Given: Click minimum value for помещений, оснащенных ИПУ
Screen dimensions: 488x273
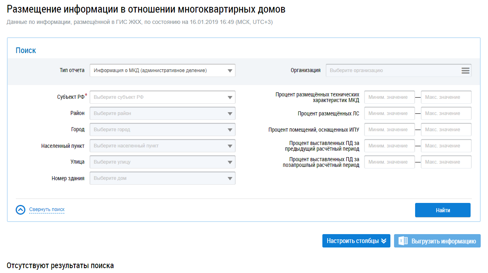Looking at the screenshot, I should click(x=389, y=130).
